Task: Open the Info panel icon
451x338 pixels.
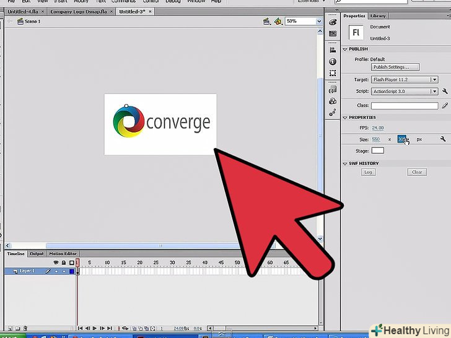Action: click(333, 62)
